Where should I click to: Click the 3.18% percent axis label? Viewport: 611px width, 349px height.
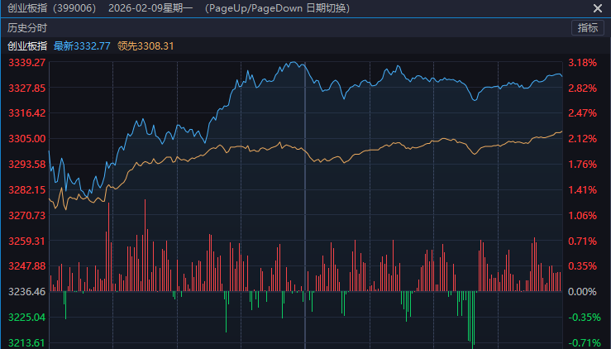pos(582,63)
